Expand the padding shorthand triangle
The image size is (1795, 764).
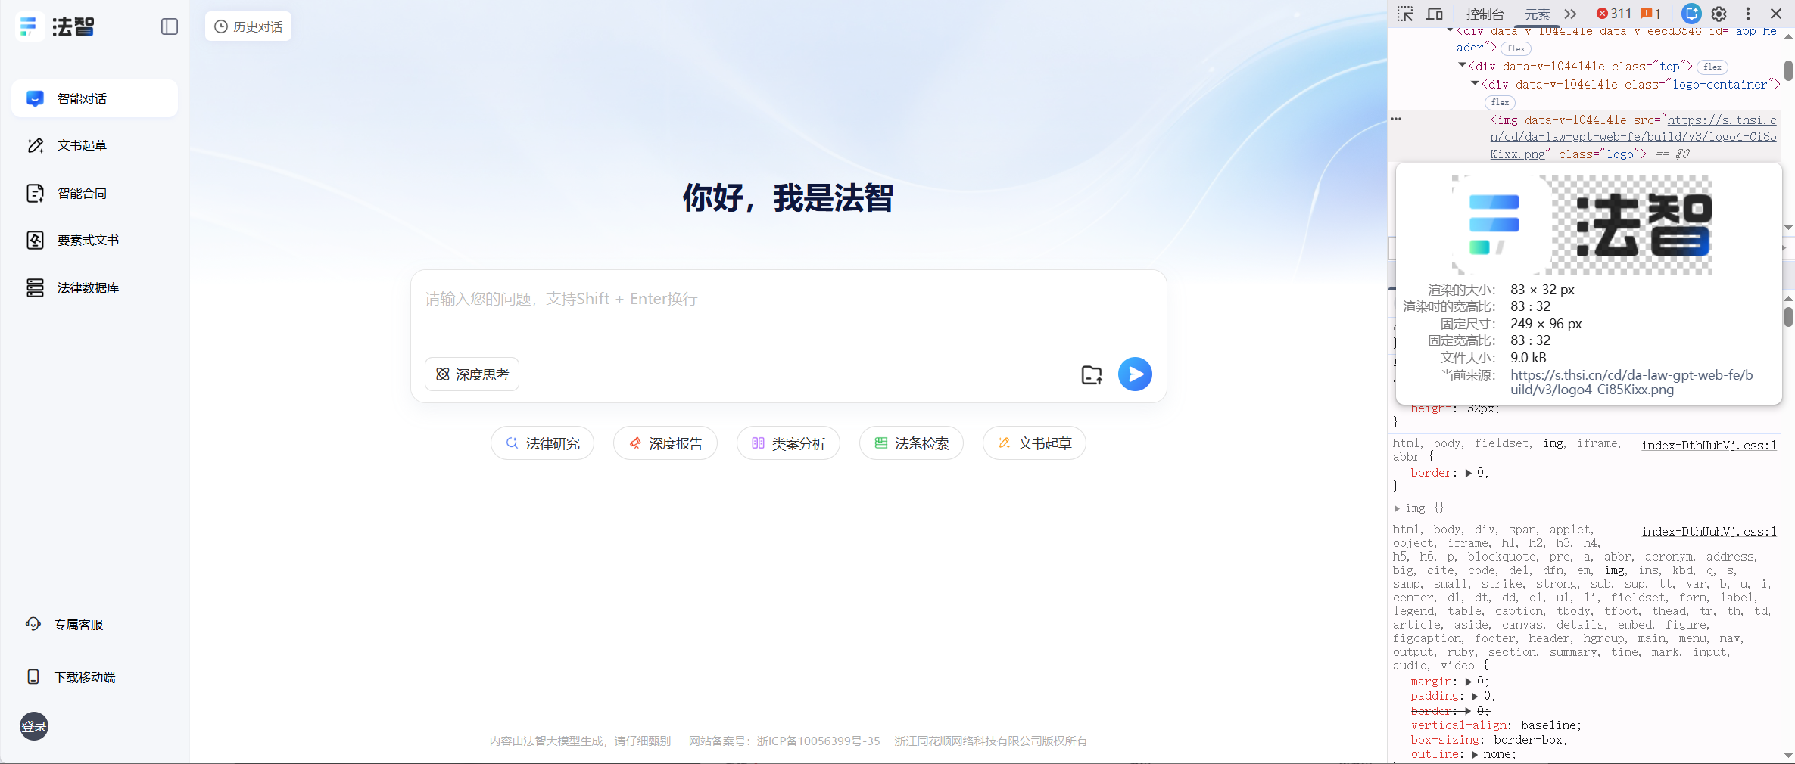coord(1475,696)
